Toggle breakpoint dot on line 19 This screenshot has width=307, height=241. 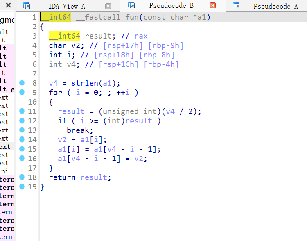pyautogui.click(x=22, y=186)
